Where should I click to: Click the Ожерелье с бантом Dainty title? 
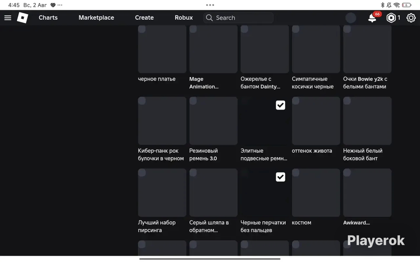pyautogui.click(x=261, y=83)
